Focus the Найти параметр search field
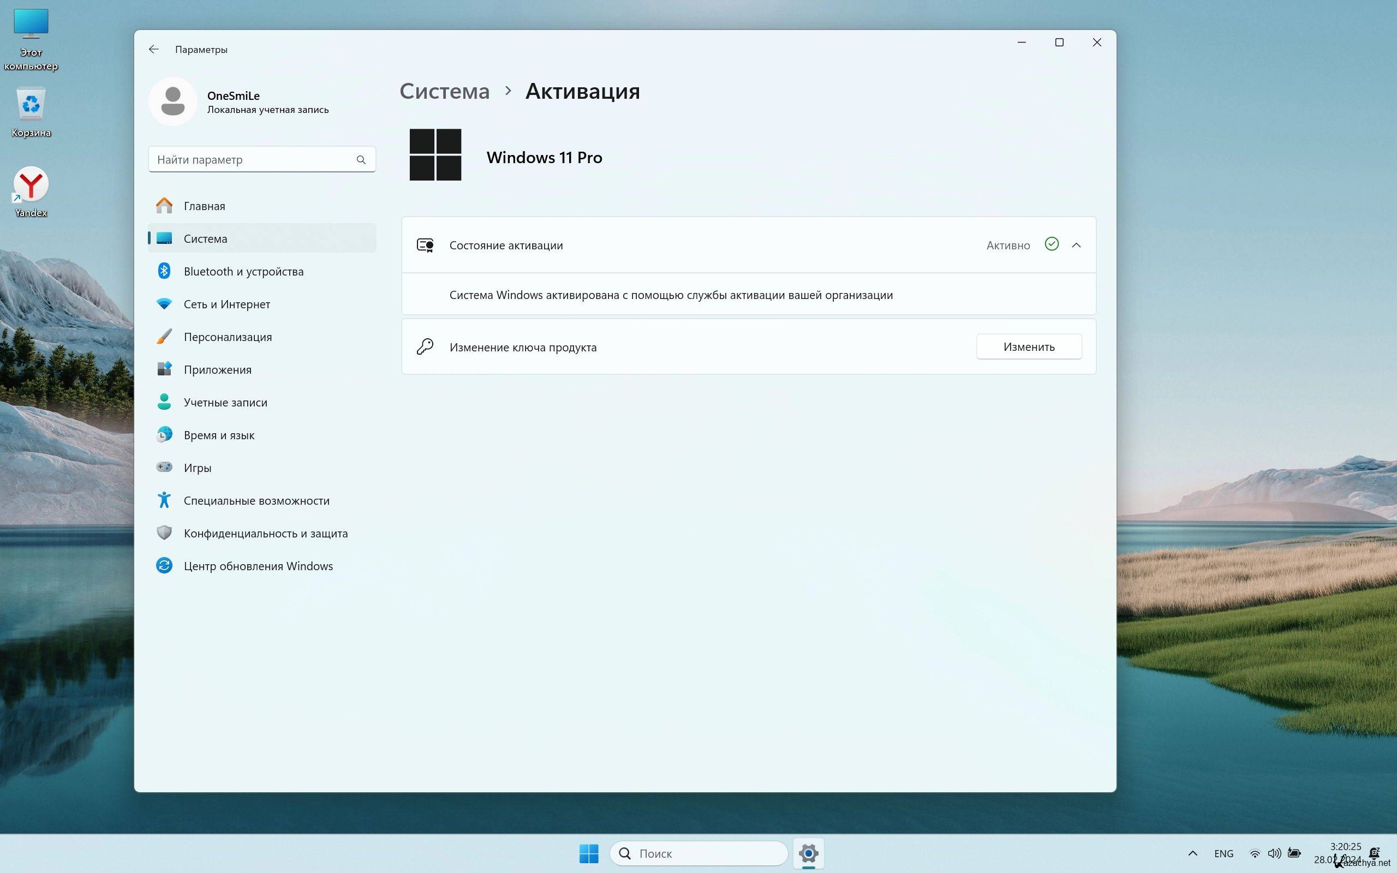 [254, 160]
